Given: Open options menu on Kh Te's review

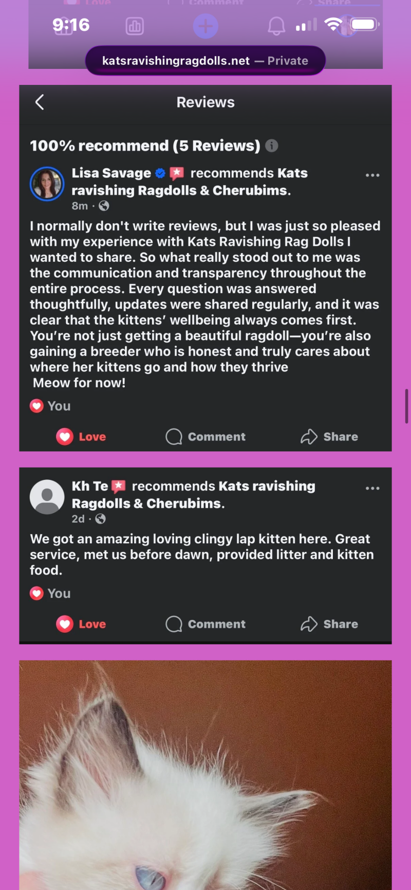Looking at the screenshot, I should pos(372,488).
